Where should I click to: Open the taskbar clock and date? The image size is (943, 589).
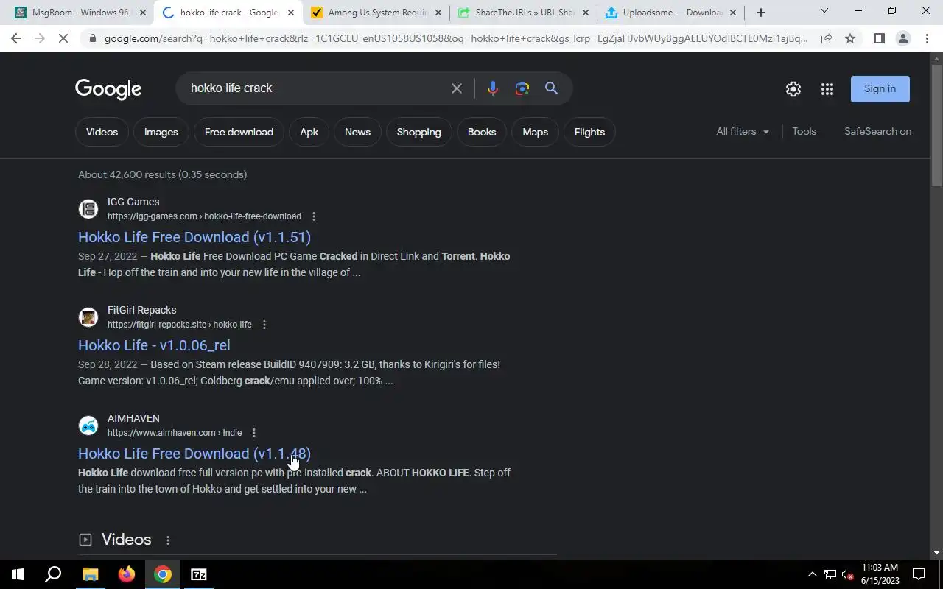pyautogui.click(x=880, y=574)
